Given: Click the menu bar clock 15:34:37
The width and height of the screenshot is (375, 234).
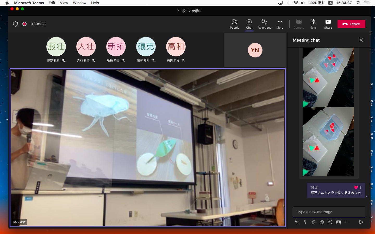Looking at the screenshot, I should click(344, 3).
